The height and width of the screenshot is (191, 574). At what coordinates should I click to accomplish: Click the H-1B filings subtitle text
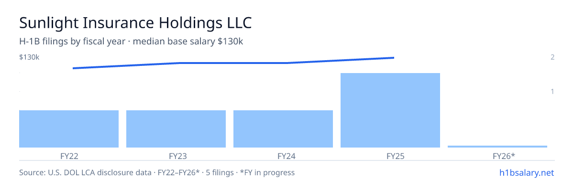[131, 42]
